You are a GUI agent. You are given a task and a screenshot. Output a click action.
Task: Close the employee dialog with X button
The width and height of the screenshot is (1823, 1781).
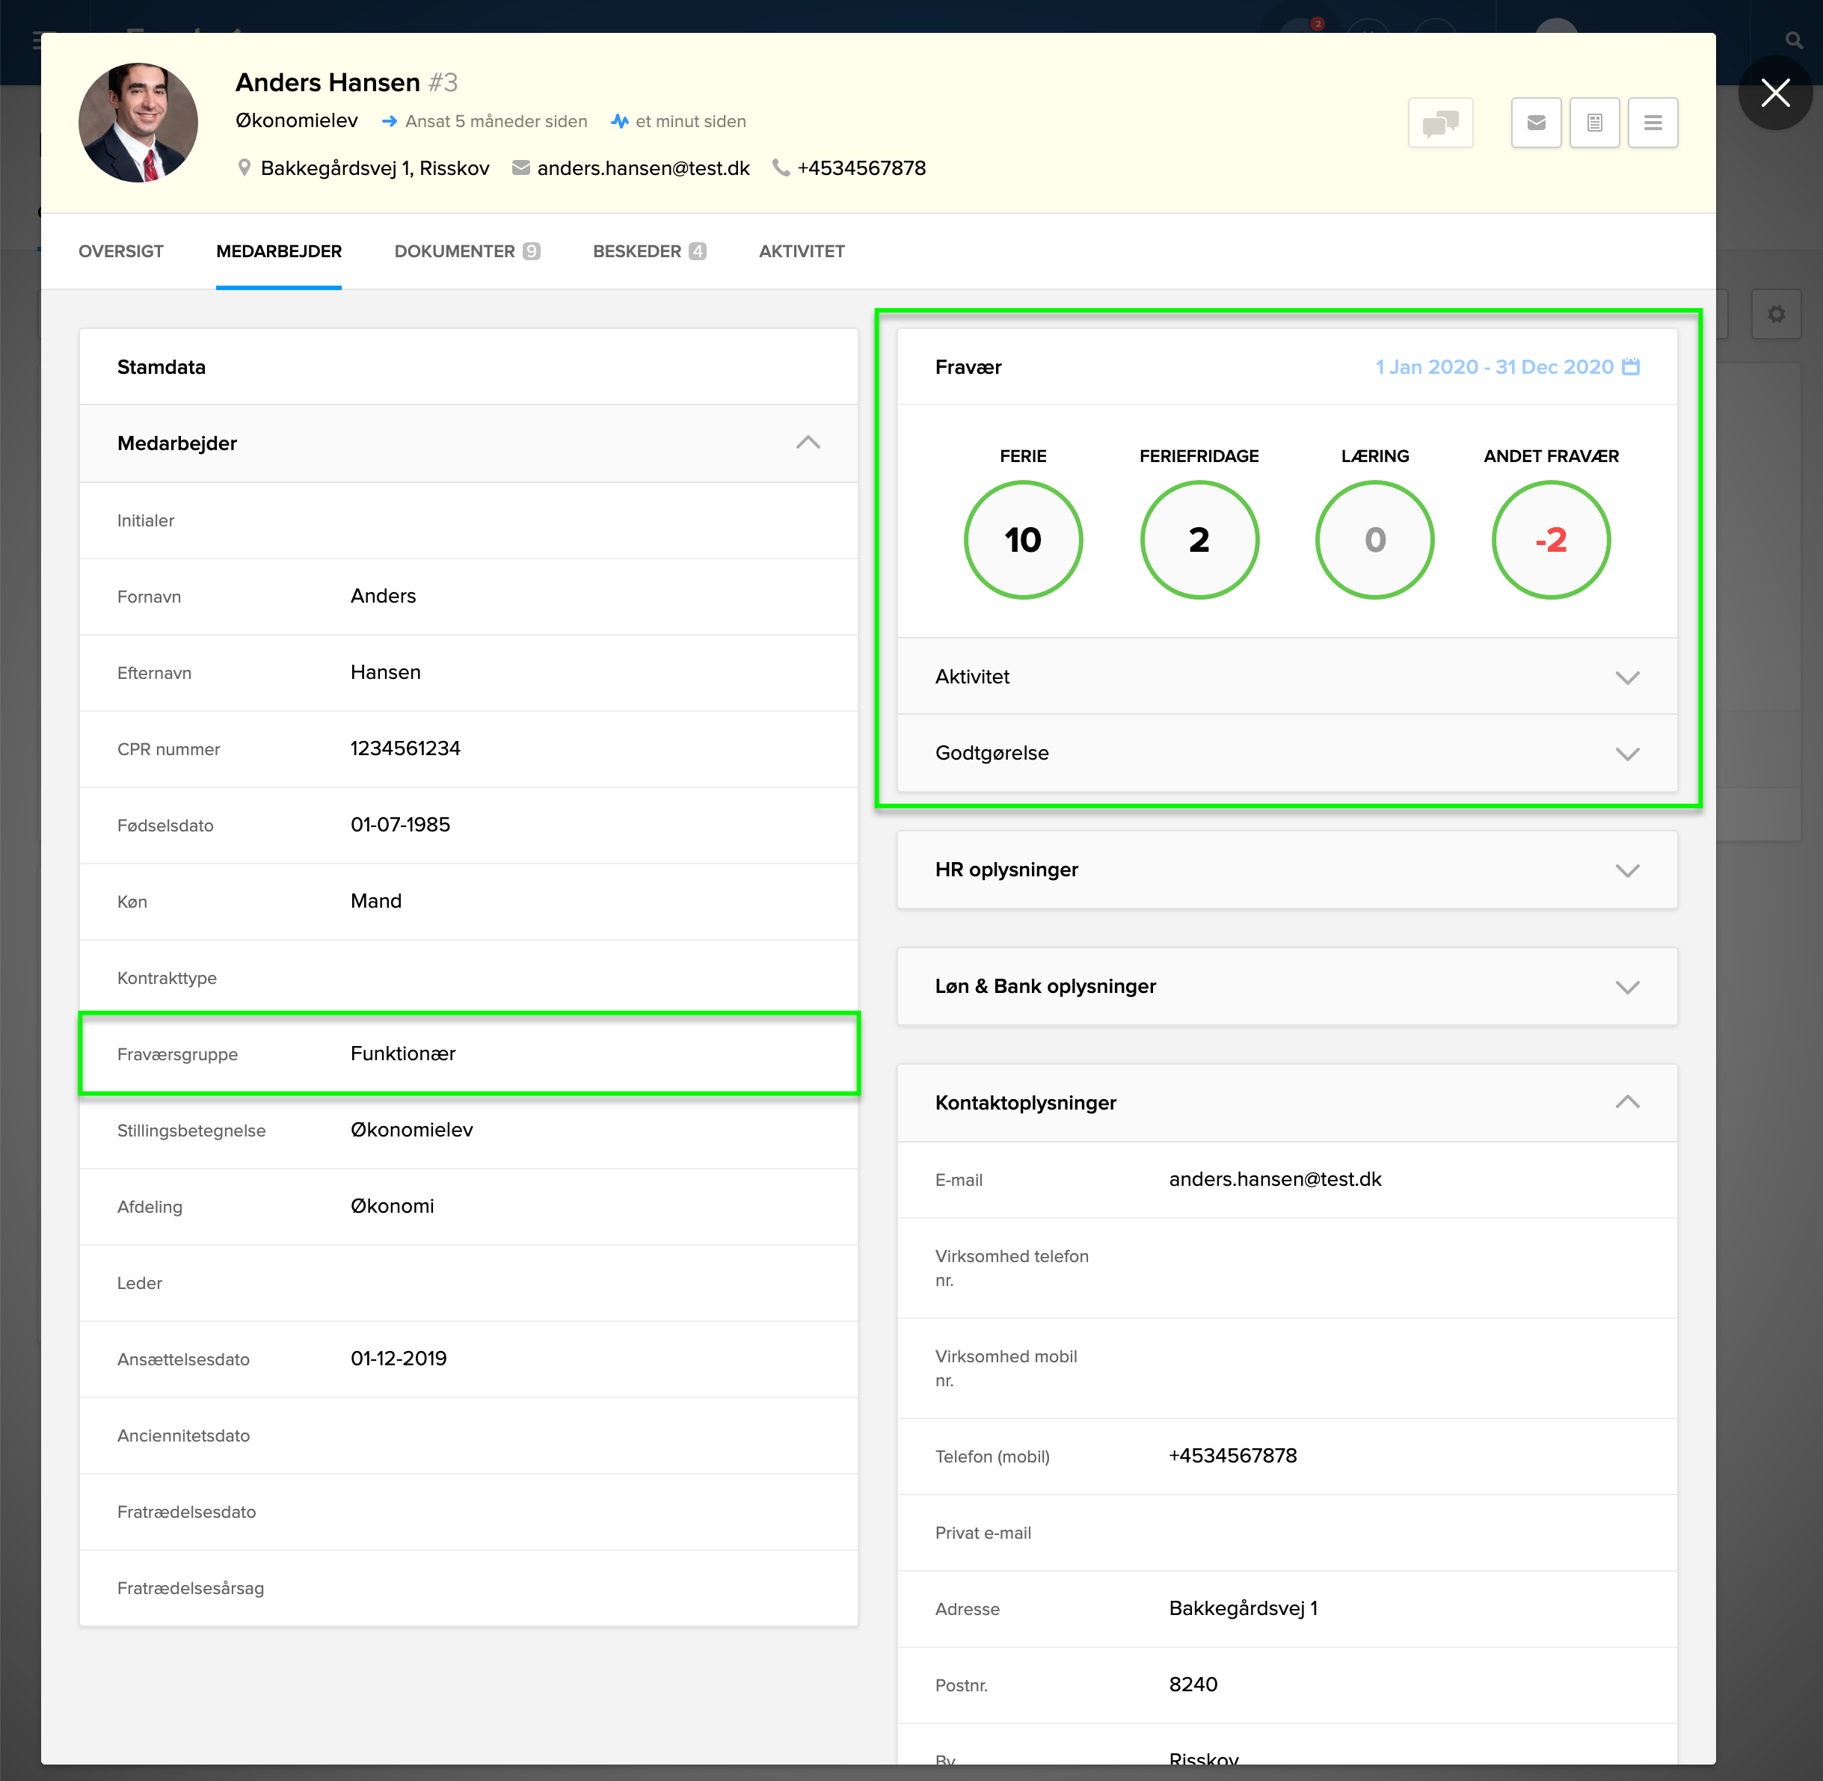click(x=1774, y=93)
